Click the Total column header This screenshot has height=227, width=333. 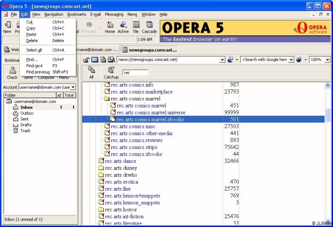70,95
